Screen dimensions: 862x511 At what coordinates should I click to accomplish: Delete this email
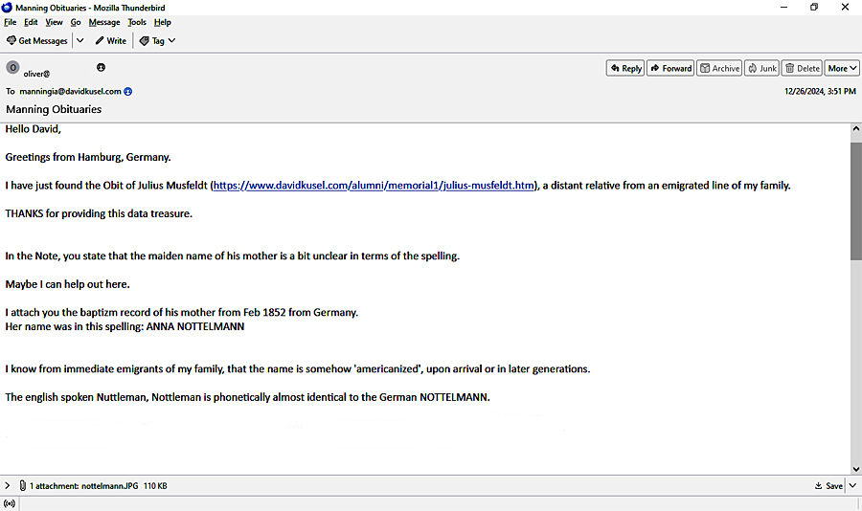(803, 68)
